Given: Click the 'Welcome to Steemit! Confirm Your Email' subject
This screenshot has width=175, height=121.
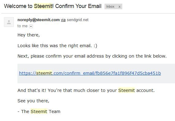Looking at the screenshot, I should click(53, 6).
